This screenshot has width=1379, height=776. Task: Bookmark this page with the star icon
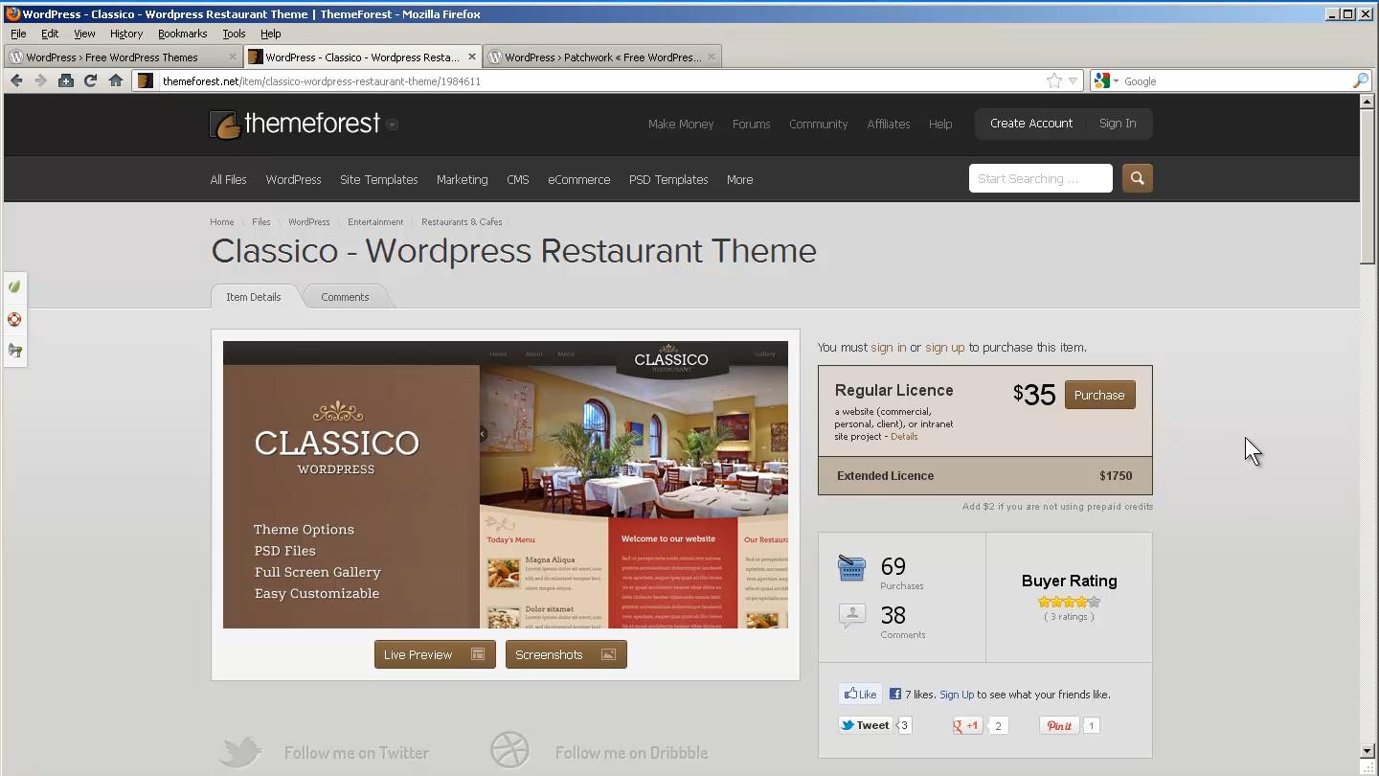point(1053,81)
